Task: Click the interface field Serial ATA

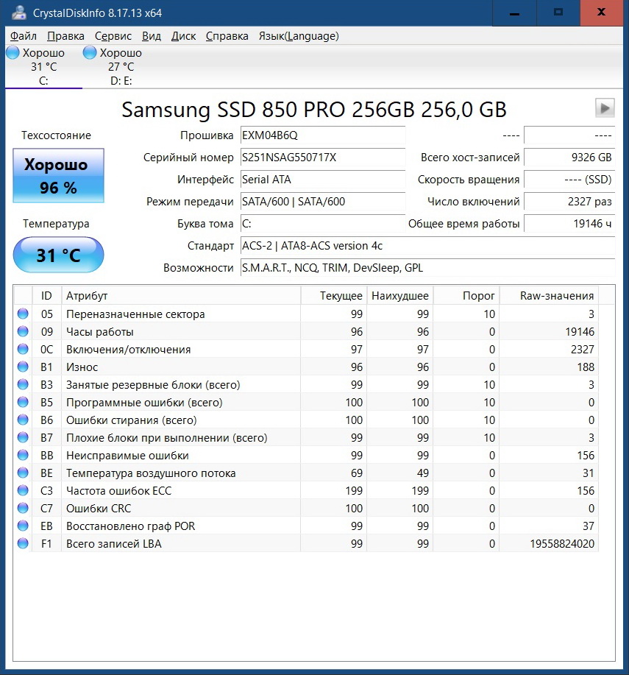Action: (x=323, y=180)
